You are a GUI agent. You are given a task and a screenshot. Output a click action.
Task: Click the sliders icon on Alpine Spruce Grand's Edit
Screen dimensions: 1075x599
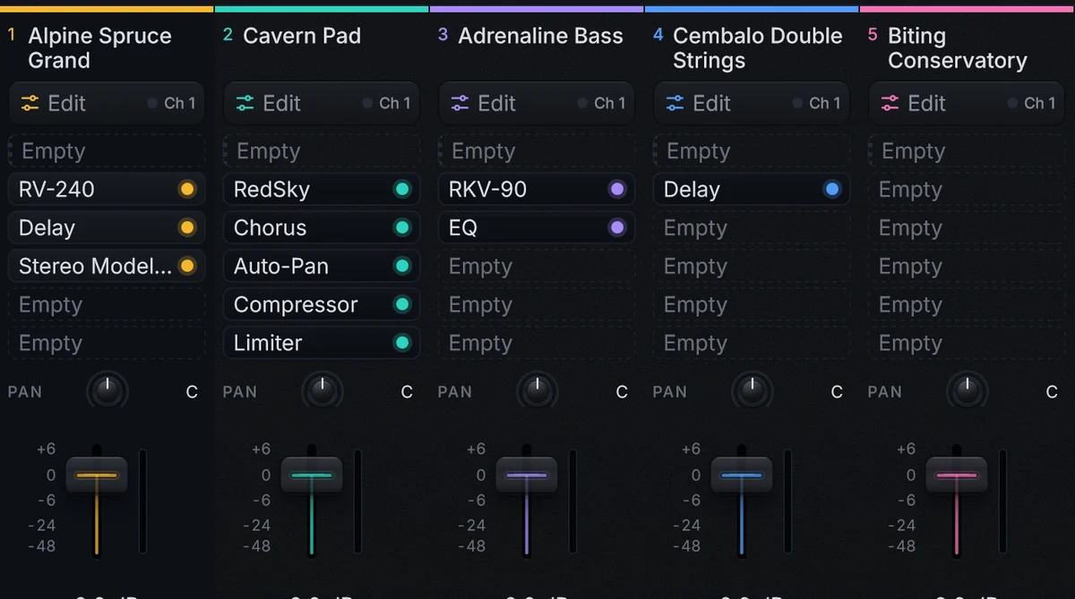30,103
